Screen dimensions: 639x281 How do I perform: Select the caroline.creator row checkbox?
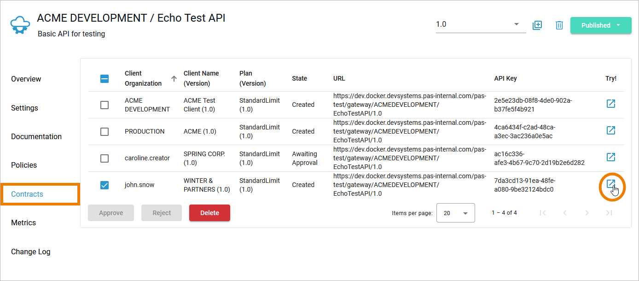point(105,158)
